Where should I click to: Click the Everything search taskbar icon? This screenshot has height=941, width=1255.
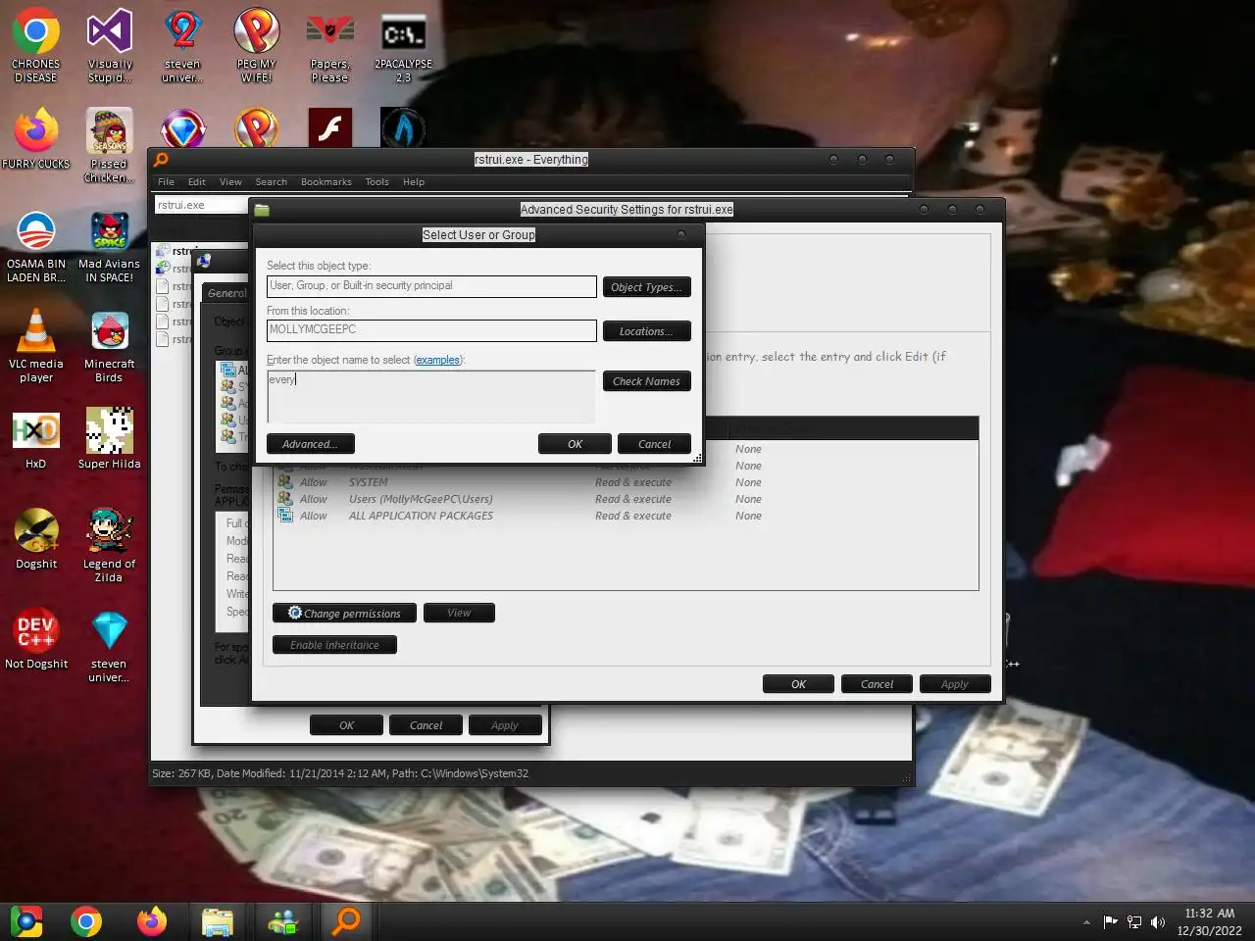tap(347, 921)
